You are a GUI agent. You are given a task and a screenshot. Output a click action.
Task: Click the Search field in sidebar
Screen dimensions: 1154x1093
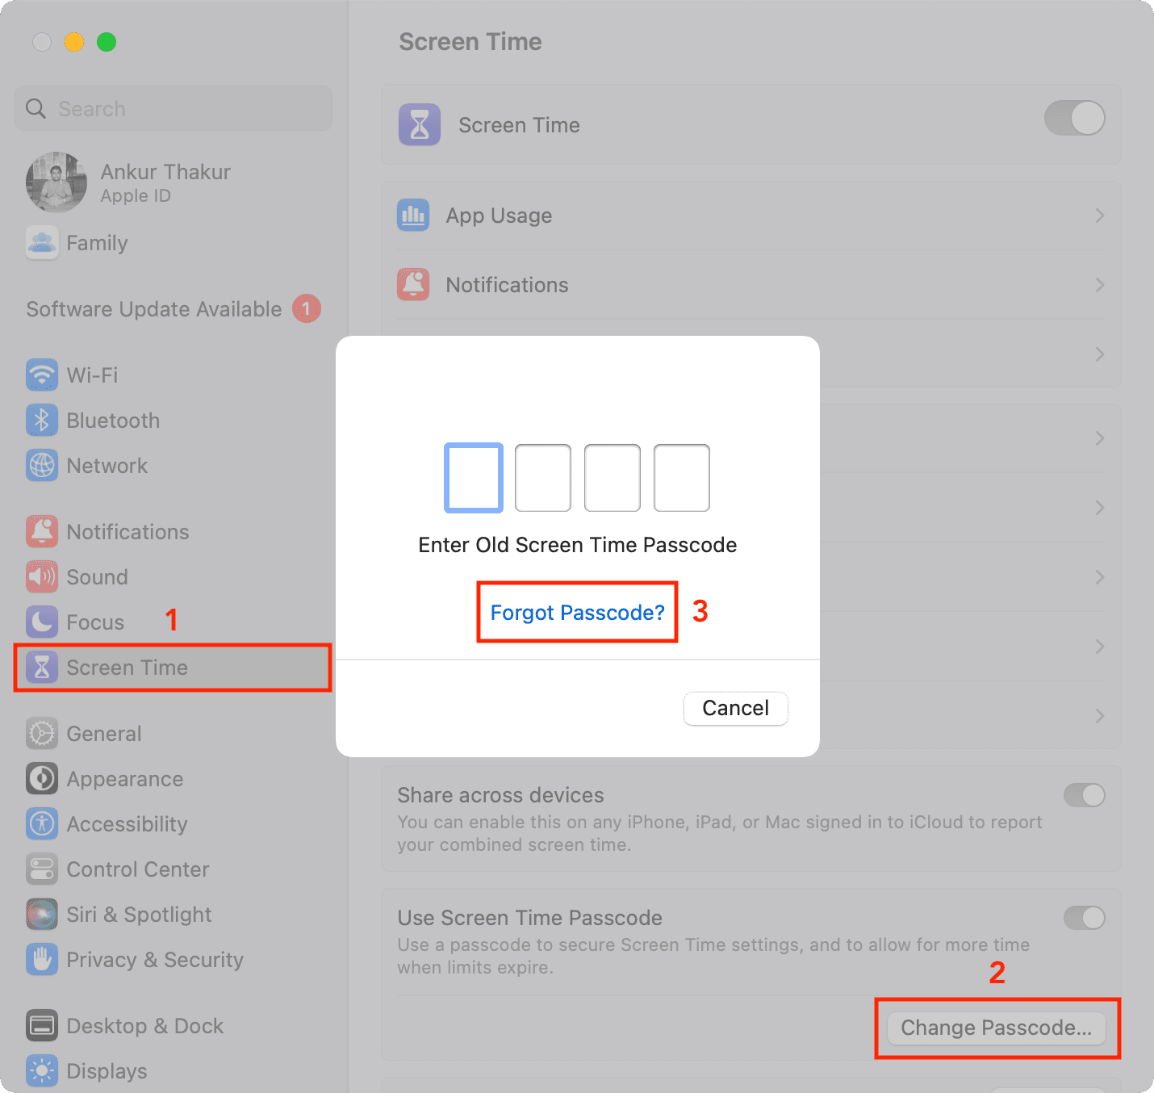tap(173, 108)
